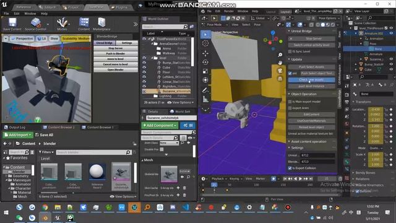Select Blender's Measure tool

pyautogui.click(x=205, y=99)
